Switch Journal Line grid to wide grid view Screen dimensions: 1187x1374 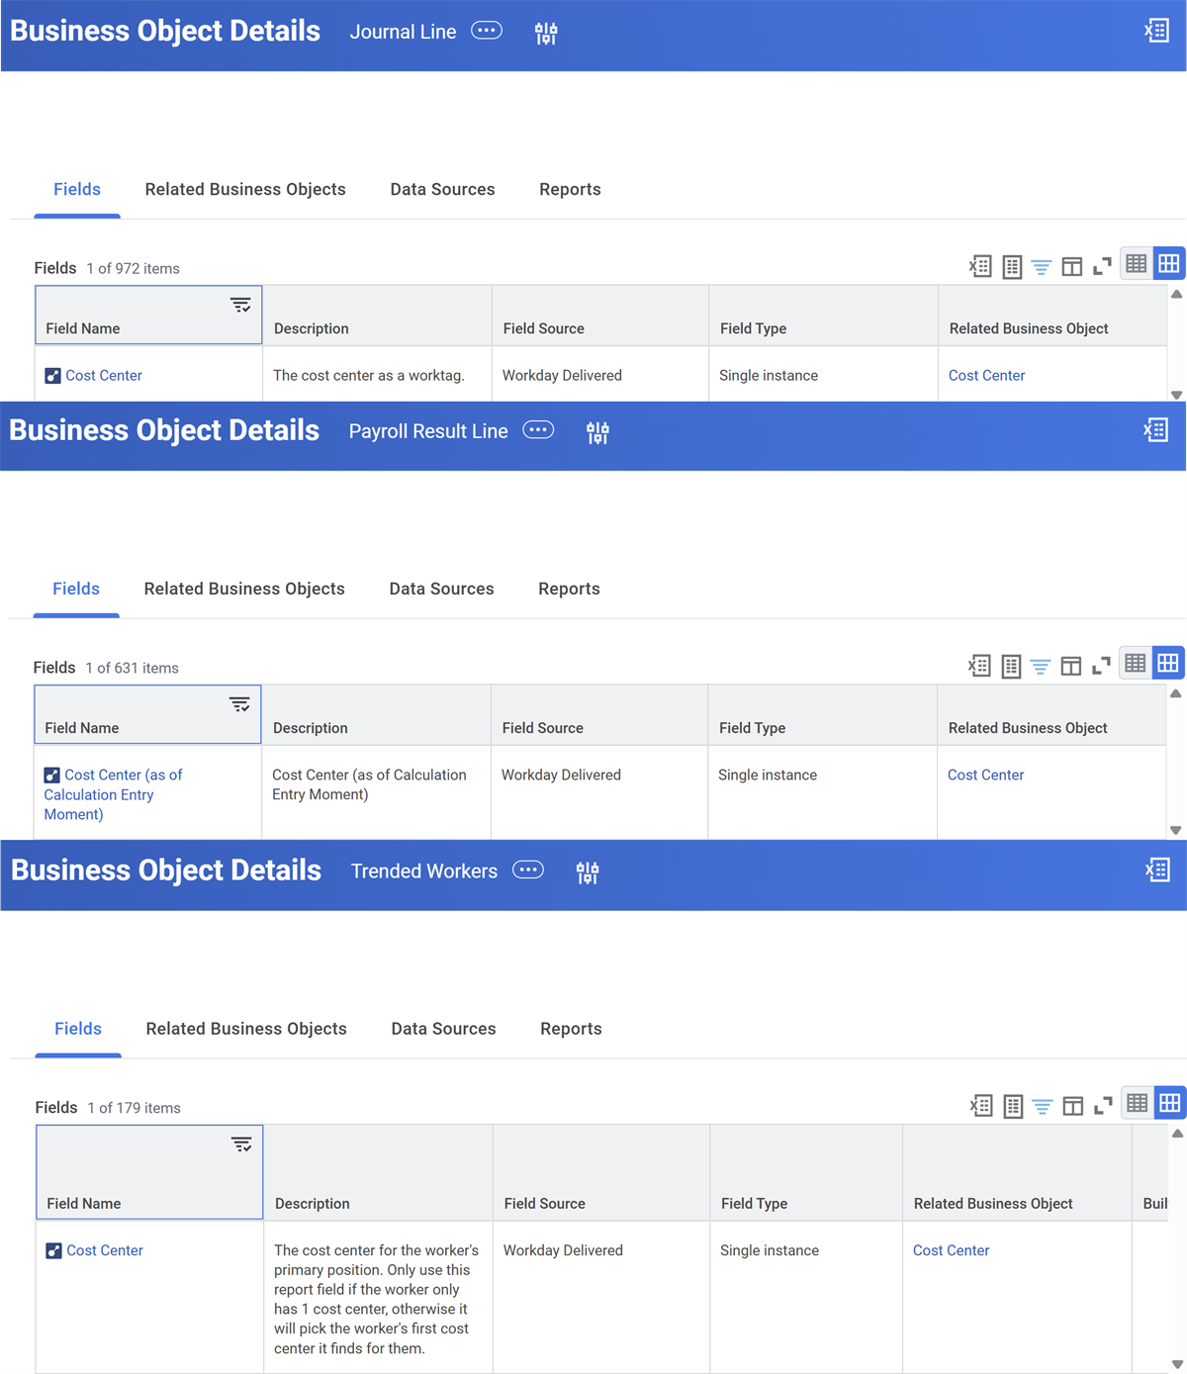tap(1169, 264)
